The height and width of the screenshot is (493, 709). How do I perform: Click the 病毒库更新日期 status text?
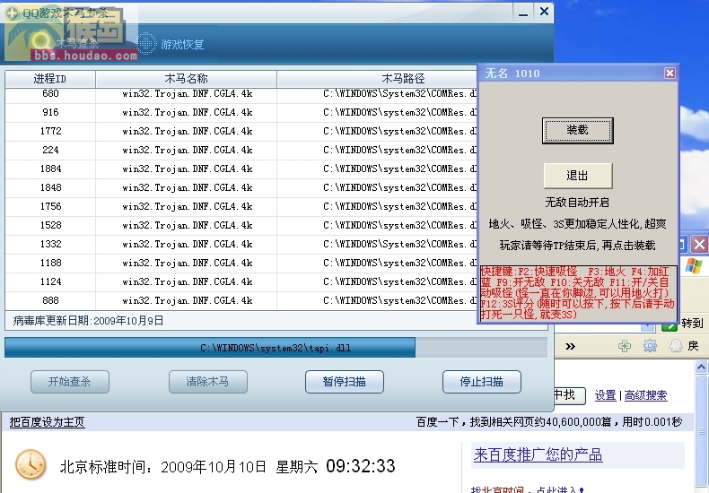[88, 321]
